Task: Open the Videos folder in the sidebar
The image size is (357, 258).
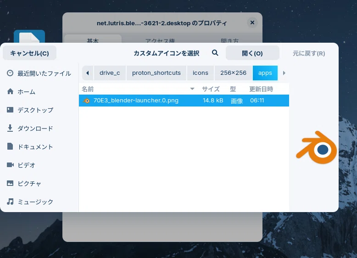Action: click(x=39, y=165)
